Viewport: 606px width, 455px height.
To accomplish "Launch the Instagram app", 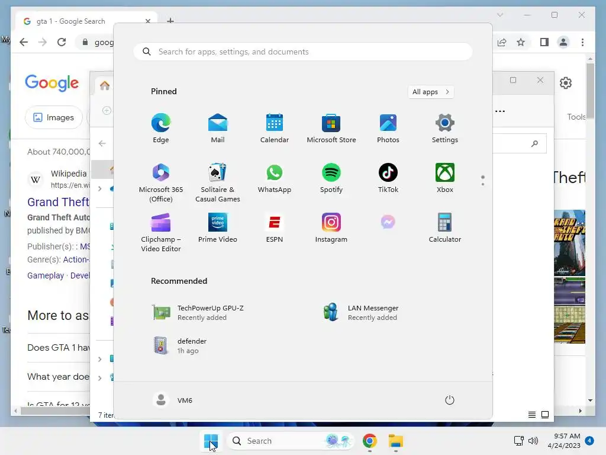I will tap(331, 228).
